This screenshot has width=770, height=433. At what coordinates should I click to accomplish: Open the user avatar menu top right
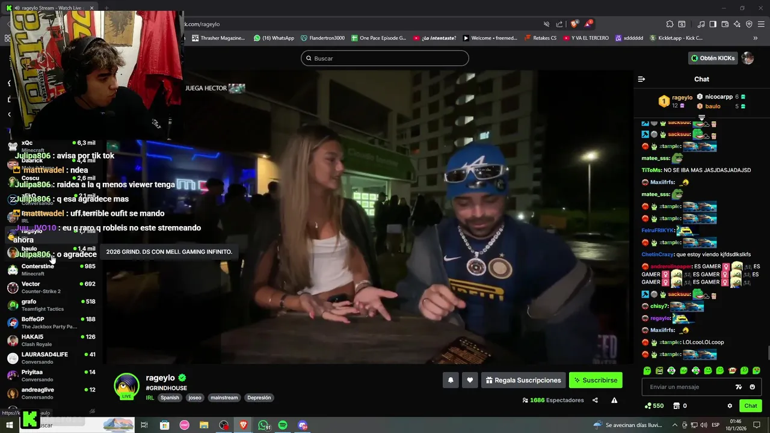click(748, 58)
